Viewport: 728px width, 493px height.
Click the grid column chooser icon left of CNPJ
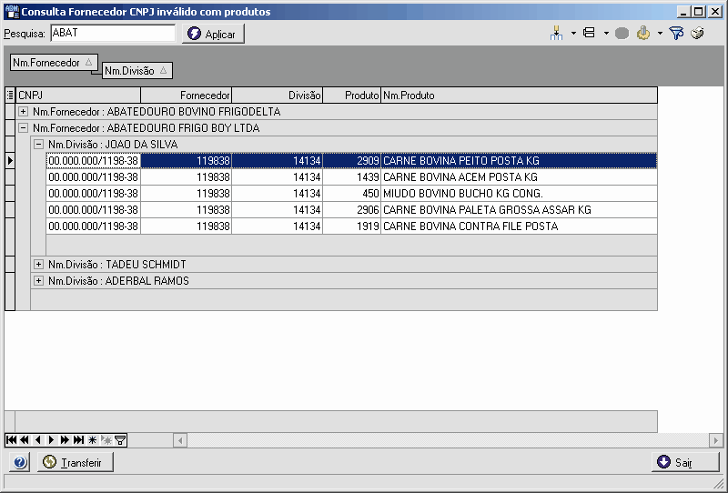coord(10,96)
